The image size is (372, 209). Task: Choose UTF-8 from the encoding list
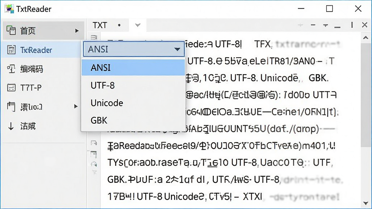coord(133,85)
